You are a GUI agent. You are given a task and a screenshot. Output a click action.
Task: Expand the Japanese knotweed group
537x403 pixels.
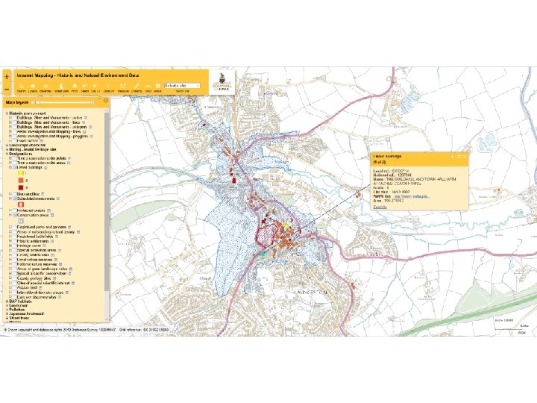coord(7,313)
